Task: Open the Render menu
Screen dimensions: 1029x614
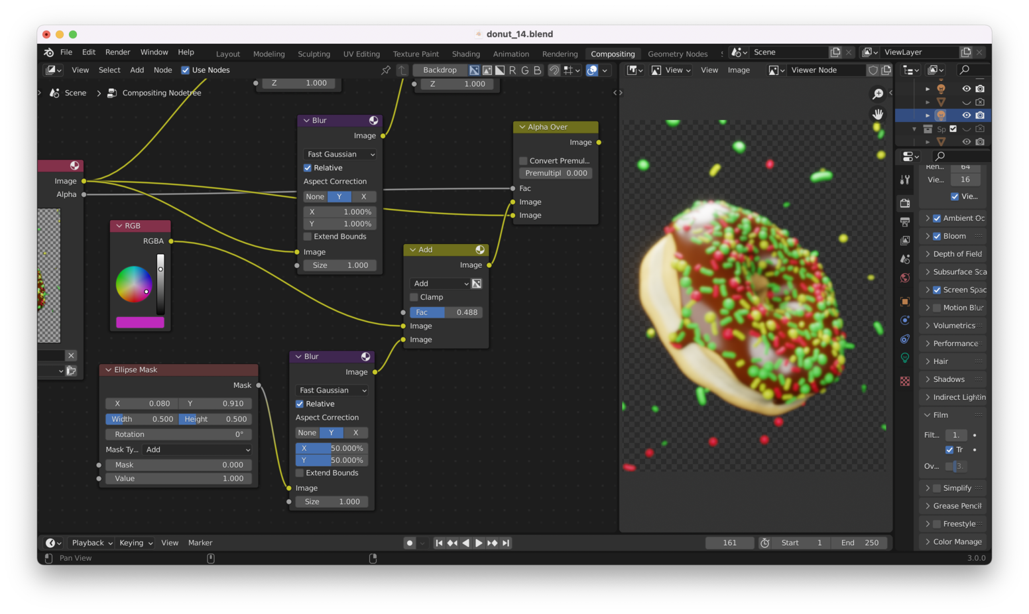Action: tap(117, 52)
